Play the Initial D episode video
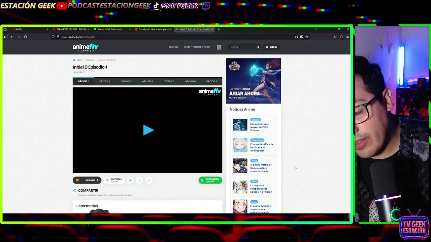This screenshot has width=431, height=242. (148, 130)
